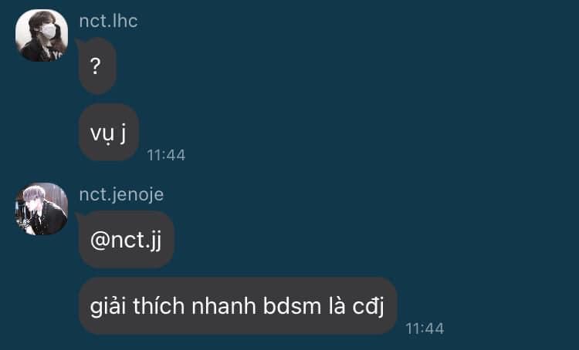Open nct.lhc's masked profile avatar

tap(42, 35)
